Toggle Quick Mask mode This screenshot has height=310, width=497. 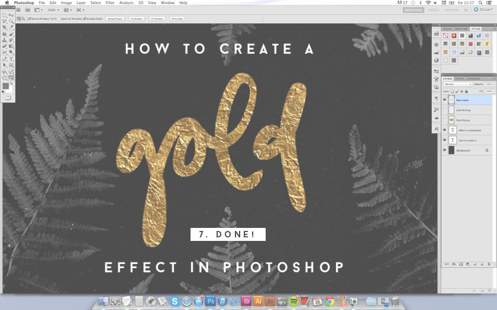[8, 98]
